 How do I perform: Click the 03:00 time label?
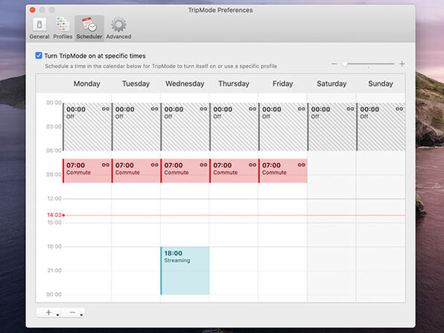coord(54,127)
